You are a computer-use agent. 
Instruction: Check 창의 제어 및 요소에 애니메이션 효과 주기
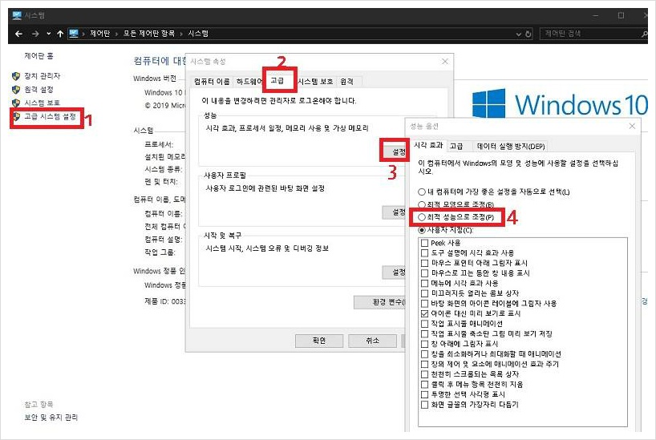[424, 364]
